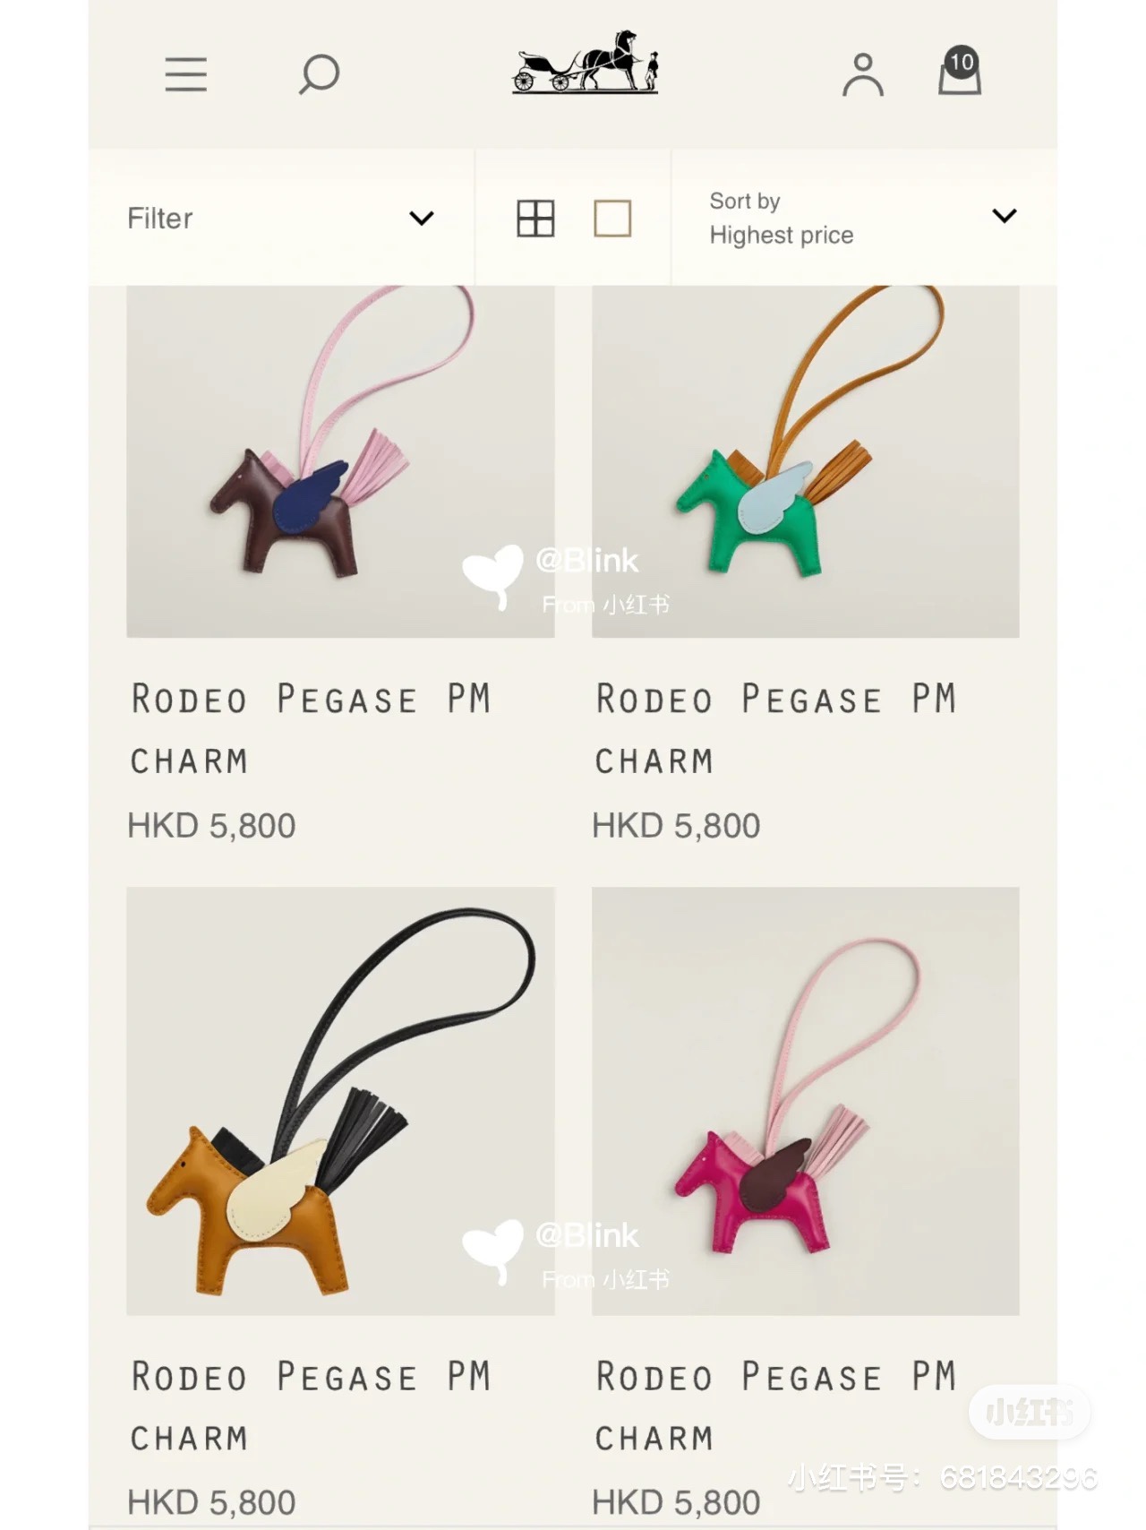Click the Filter chevron arrow
1146x1530 pixels.
click(421, 218)
